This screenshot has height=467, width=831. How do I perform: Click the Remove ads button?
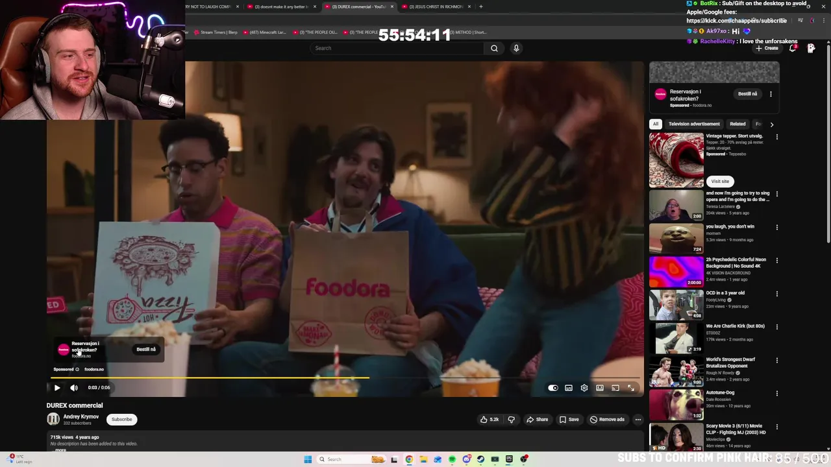coord(607,420)
